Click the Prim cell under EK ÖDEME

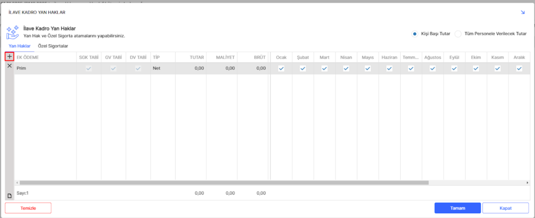(x=45, y=68)
